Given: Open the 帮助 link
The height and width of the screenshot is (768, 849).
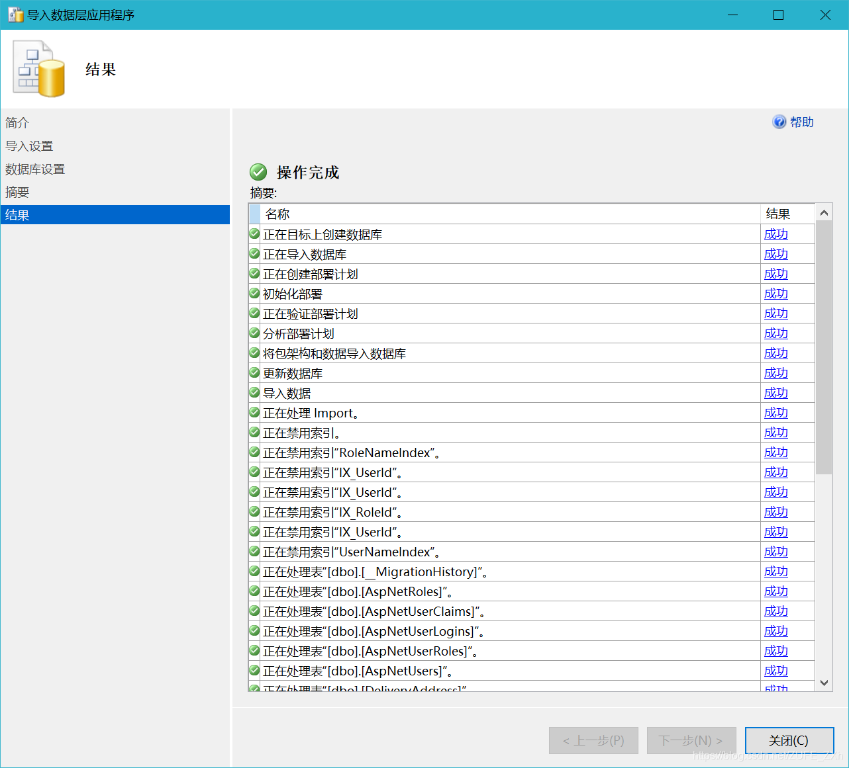Looking at the screenshot, I should tap(801, 122).
